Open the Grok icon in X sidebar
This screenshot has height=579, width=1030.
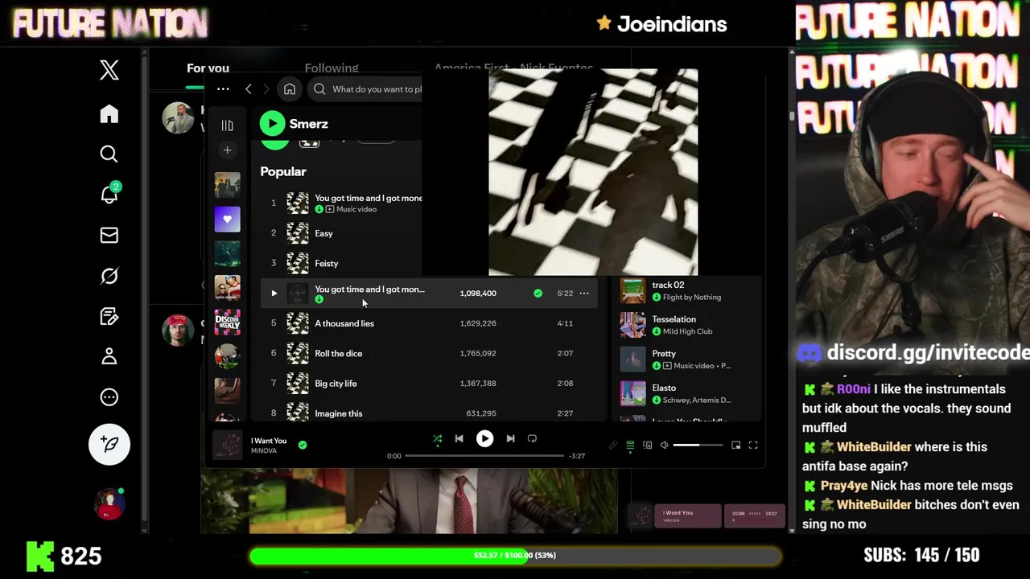click(109, 276)
